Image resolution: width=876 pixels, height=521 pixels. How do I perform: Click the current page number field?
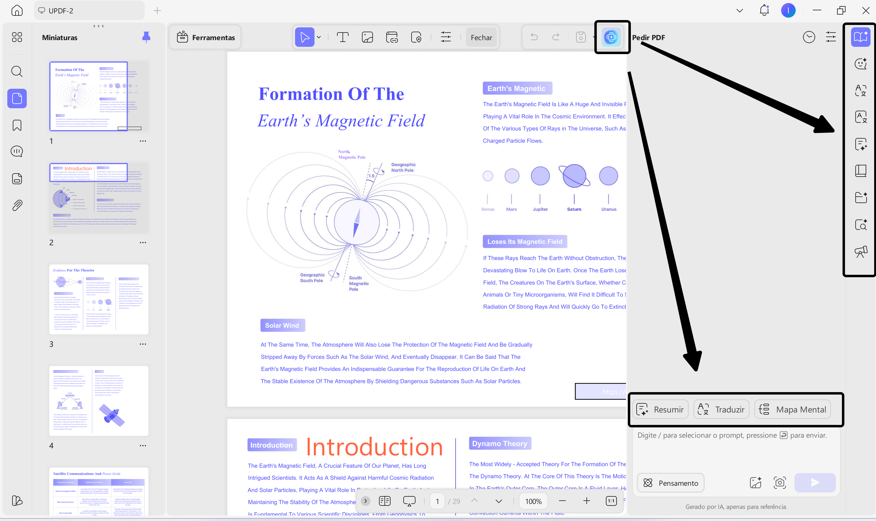[x=437, y=501]
